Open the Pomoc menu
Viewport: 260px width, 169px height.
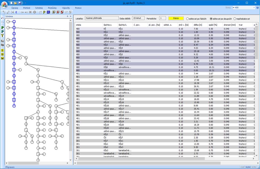point(78,8)
